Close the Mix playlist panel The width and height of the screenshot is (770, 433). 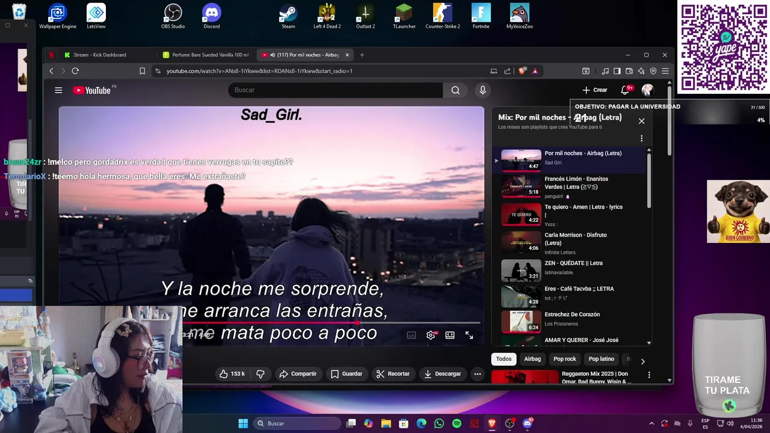click(641, 121)
